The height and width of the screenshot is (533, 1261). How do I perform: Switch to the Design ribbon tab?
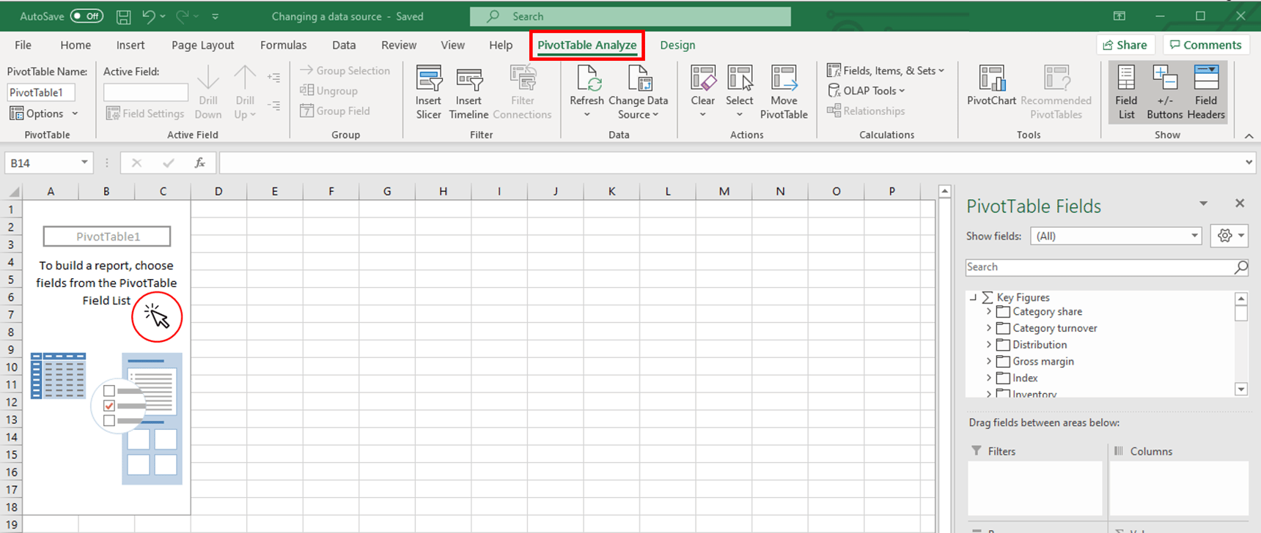[x=677, y=45]
